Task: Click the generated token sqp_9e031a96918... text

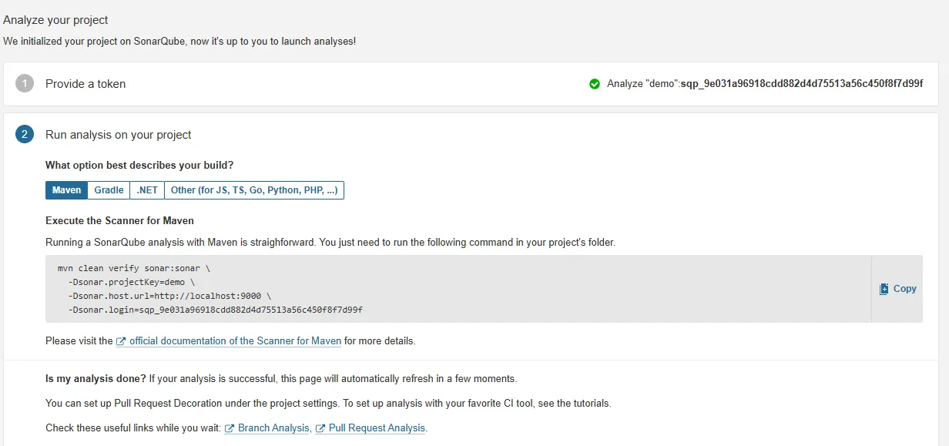Action: click(x=802, y=84)
